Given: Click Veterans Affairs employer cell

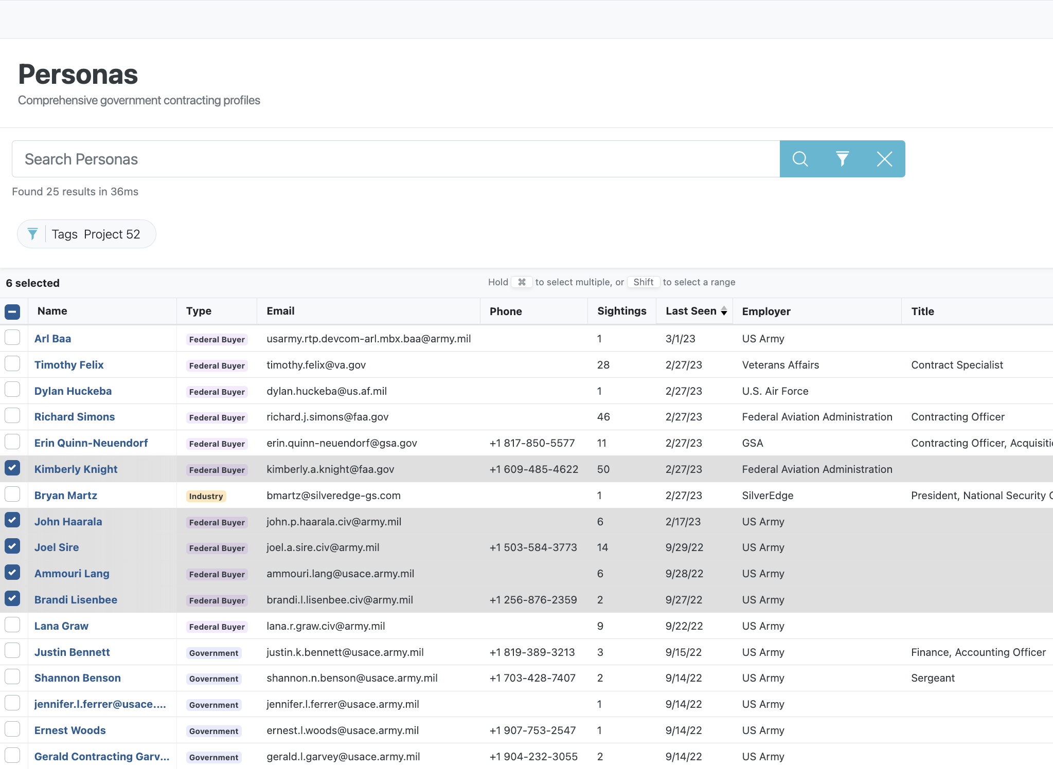Looking at the screenshot, I should [x=780, y=365].
